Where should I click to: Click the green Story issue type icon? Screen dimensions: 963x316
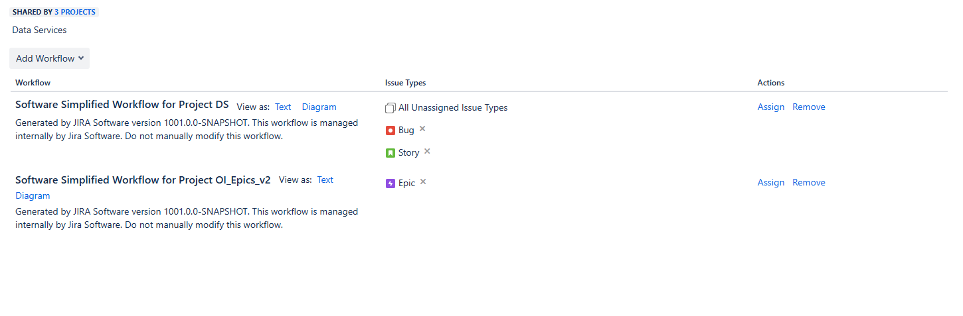(391, 153)
